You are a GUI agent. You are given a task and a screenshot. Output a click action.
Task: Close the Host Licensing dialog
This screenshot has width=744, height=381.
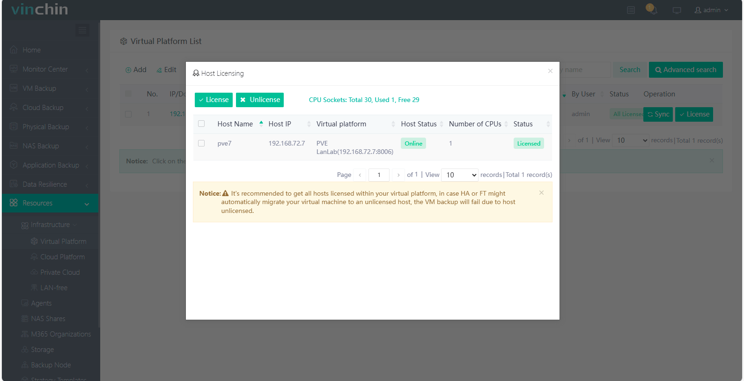pos(550,71)
